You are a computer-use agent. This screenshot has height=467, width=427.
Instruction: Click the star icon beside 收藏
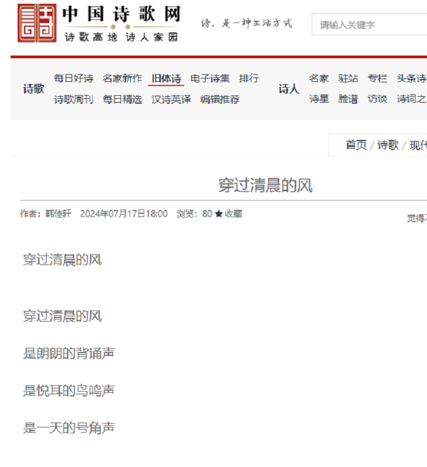[x=218, y=214]
